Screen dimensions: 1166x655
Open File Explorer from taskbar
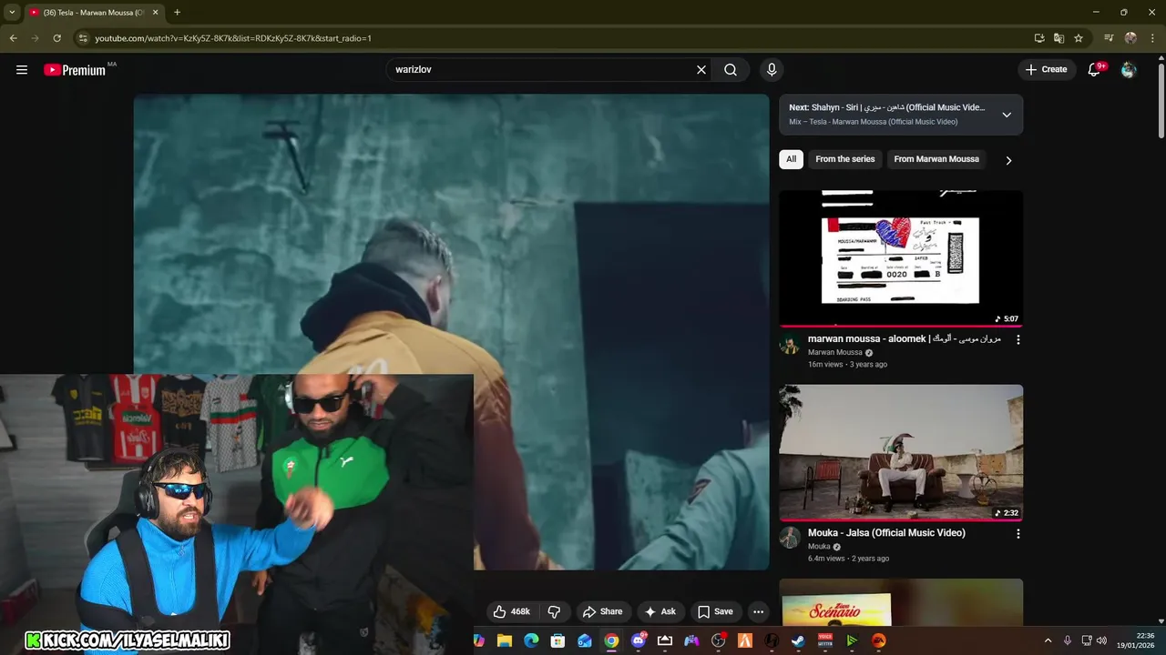tap(505, 640)
